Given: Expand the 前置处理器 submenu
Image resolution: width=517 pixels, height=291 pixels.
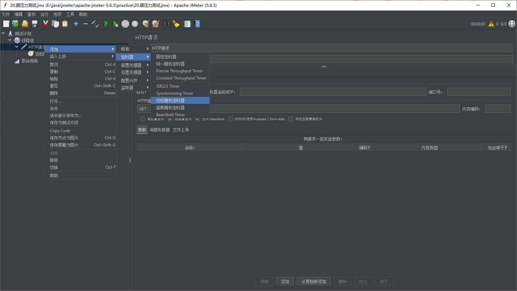Looking at the screenshot, I should (133, 65).
